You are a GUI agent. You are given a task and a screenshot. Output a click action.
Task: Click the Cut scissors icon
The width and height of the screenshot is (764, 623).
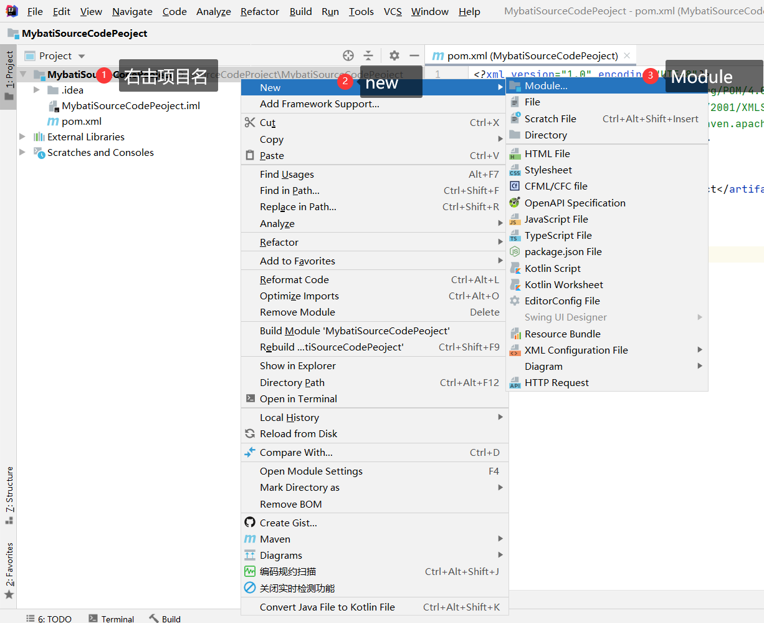[250, 123]
